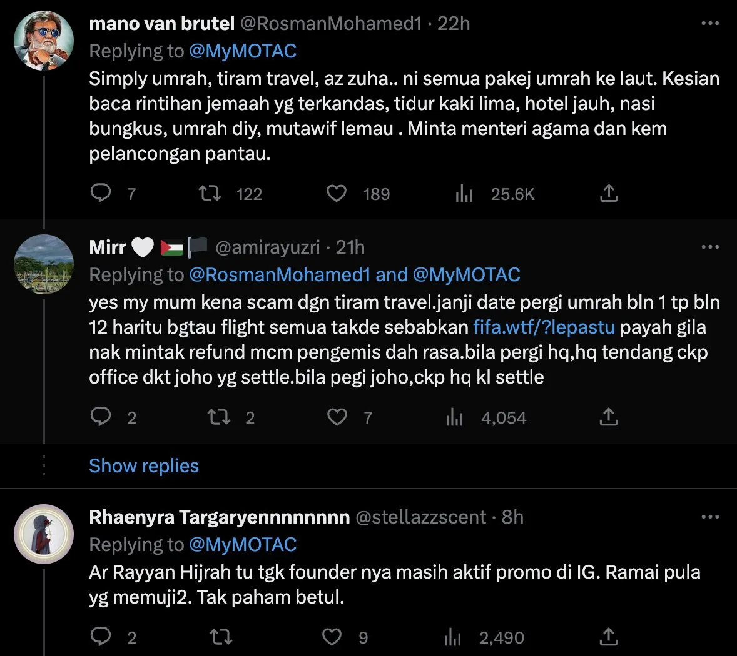Open more options for mano van brutel's tweet
737x656 pixels.
[710, 24]
